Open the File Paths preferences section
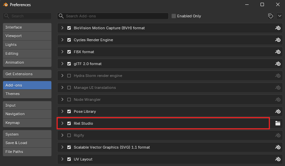This screenshot has width=285, height=166. [27, 152]
